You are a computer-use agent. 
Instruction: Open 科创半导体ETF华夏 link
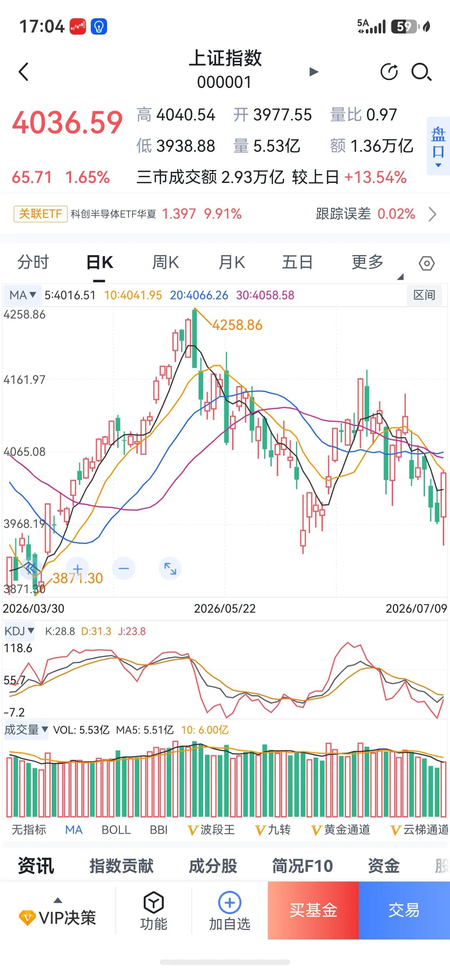coord(114,214)
